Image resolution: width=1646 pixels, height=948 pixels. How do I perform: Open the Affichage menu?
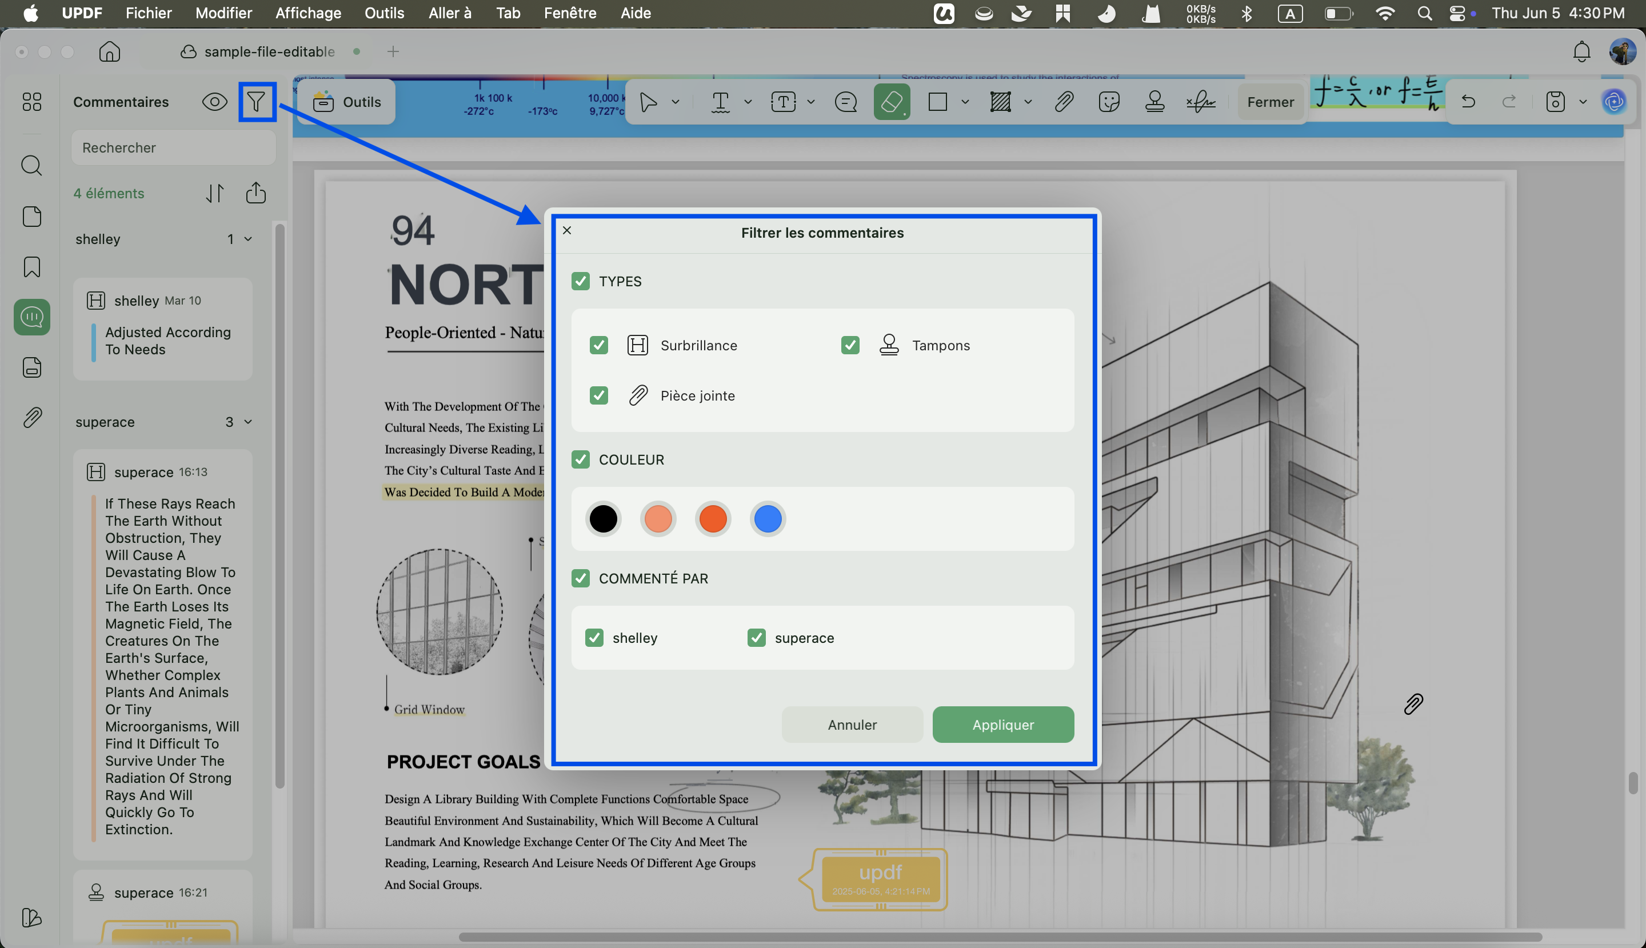pos(308,13)
